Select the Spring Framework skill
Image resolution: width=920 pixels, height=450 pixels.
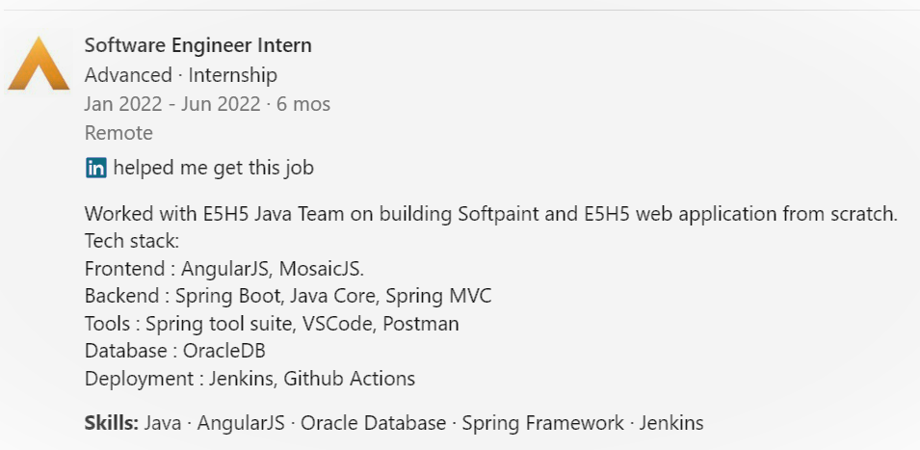(x=542, y=422)
